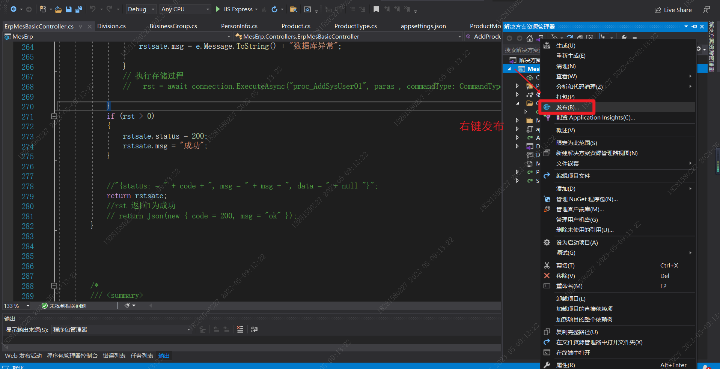Click the Solution Explorer search magnifier icon

click(x=698, y=49)
